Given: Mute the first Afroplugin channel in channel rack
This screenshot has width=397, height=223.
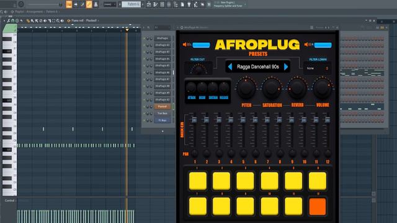Looking at the screenshot, I should coord(145,38).
